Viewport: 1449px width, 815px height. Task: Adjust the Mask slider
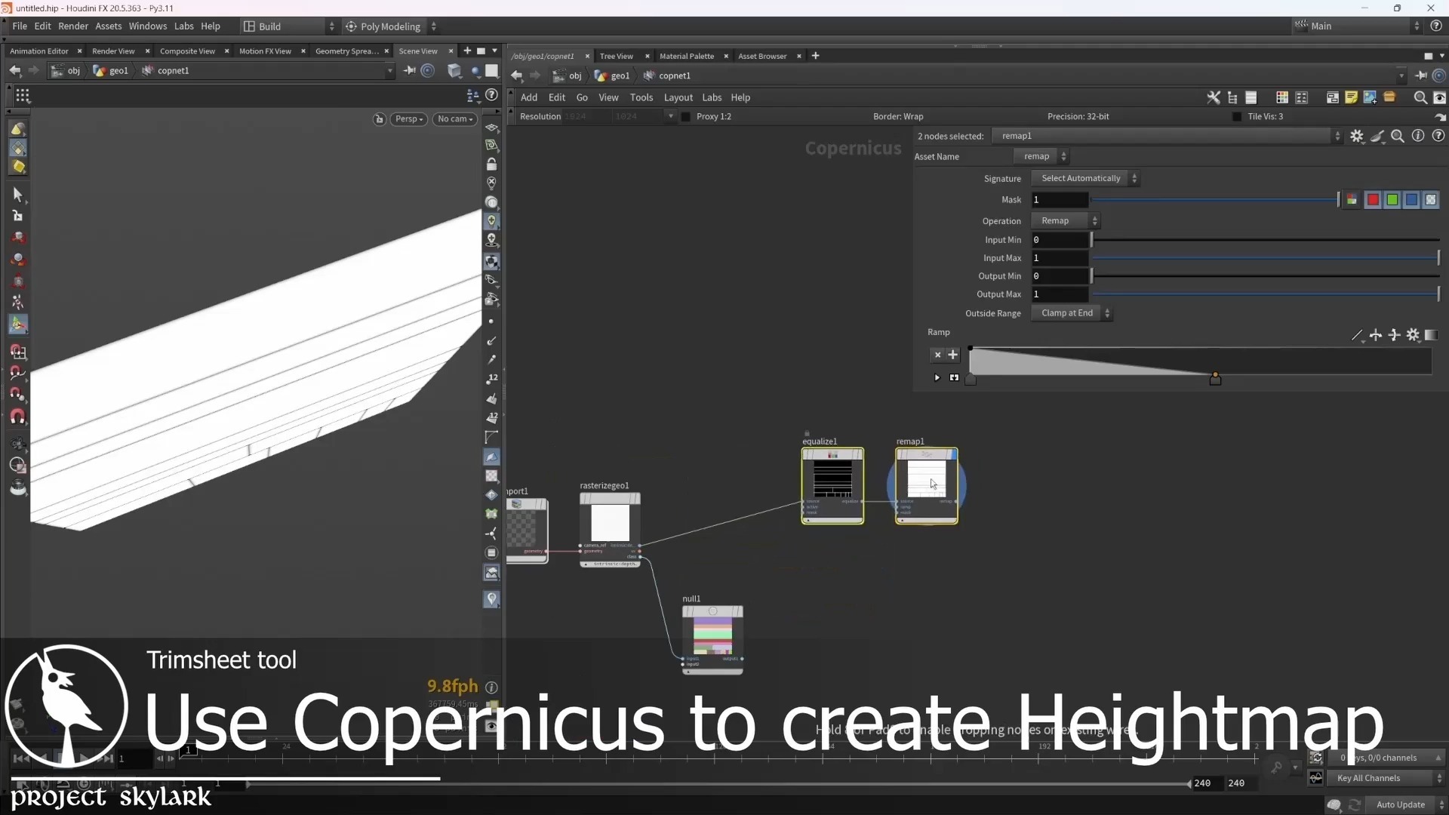[1215, 200]
